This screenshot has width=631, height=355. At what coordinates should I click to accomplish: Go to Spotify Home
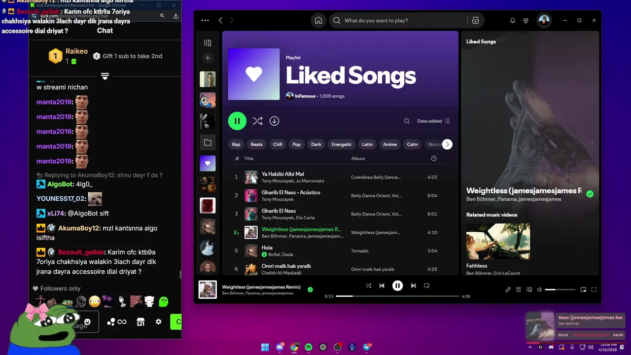318,20
